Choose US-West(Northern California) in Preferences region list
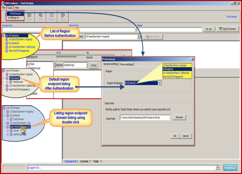 click(177, 73)
